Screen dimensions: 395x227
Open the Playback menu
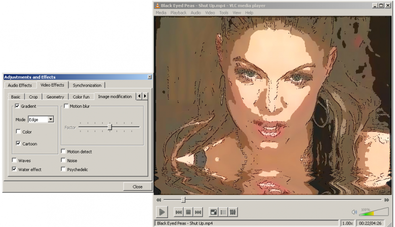pyautogui.click(x=178, y=13)
